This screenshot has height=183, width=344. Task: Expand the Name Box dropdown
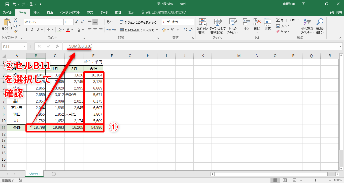24,46
